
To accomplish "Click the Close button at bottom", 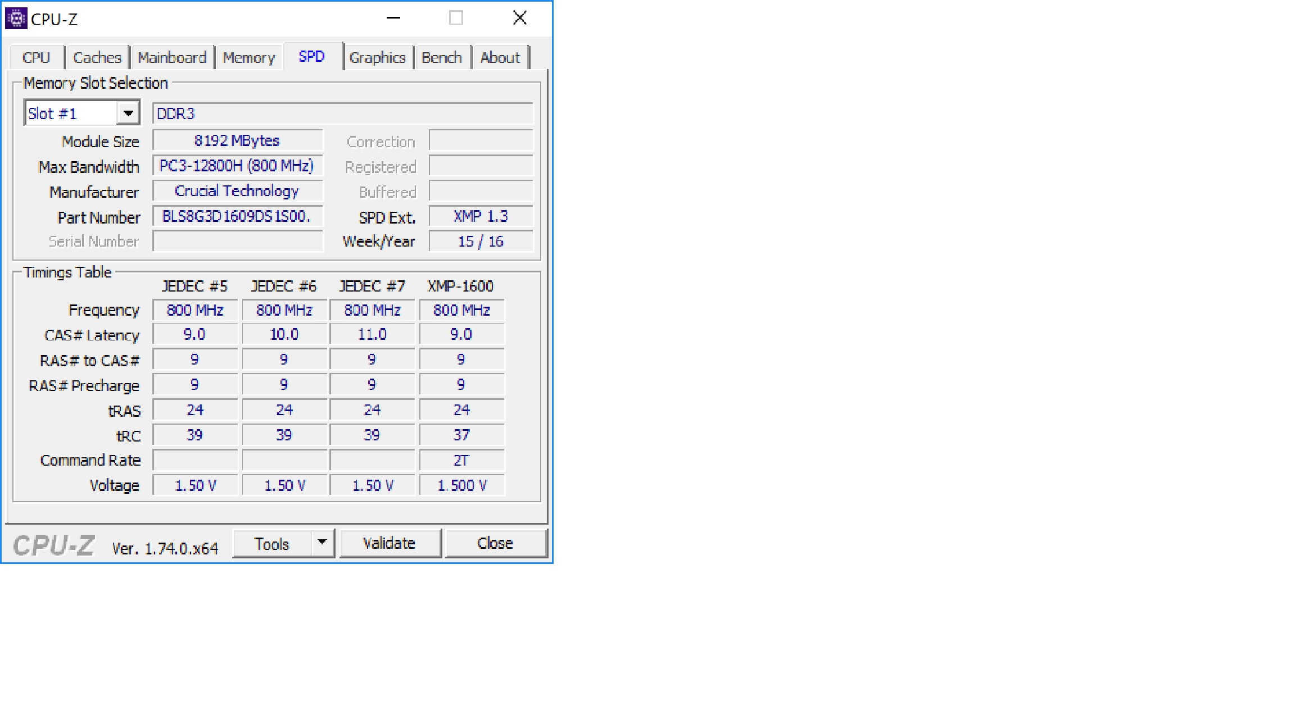I will point(495,543).
